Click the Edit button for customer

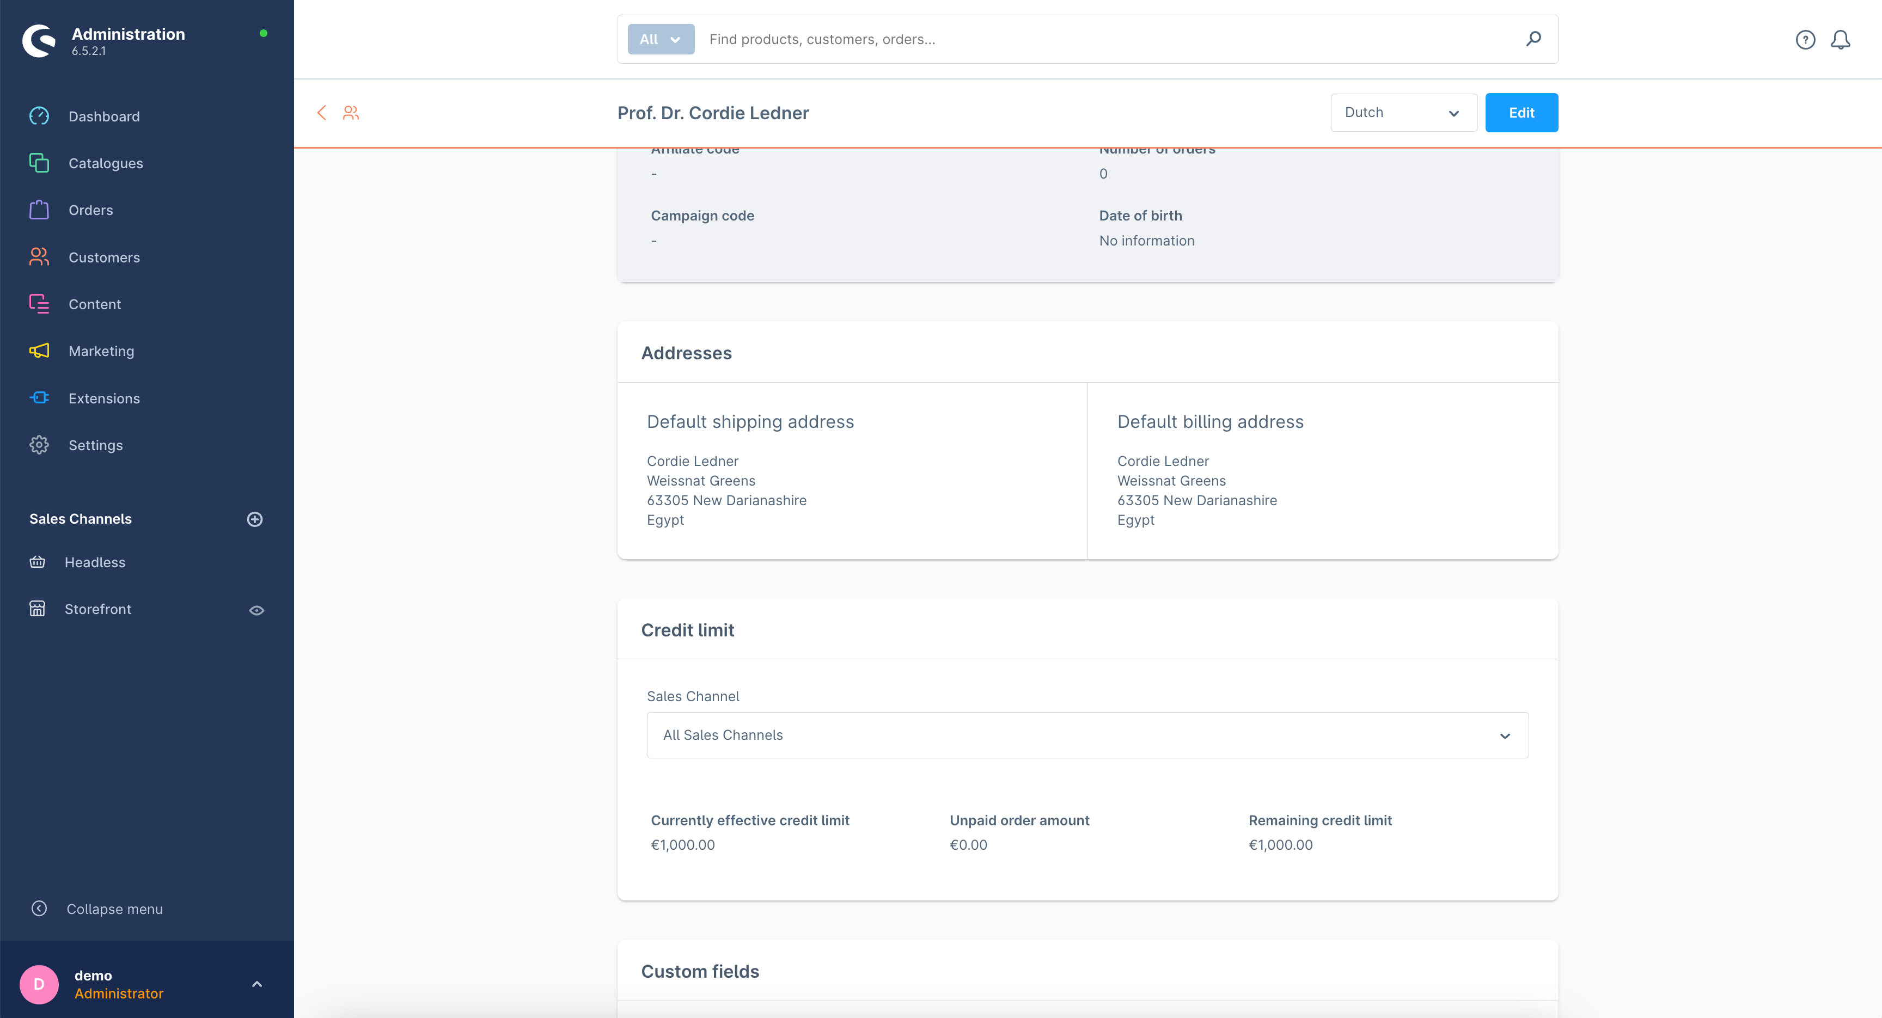[x=1522, y=113]
